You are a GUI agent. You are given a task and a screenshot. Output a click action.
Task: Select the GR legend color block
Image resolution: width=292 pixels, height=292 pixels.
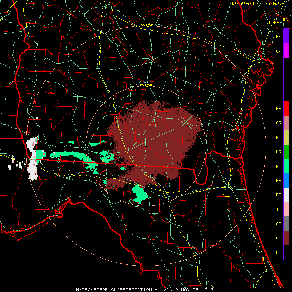click(x=286, y=123)
